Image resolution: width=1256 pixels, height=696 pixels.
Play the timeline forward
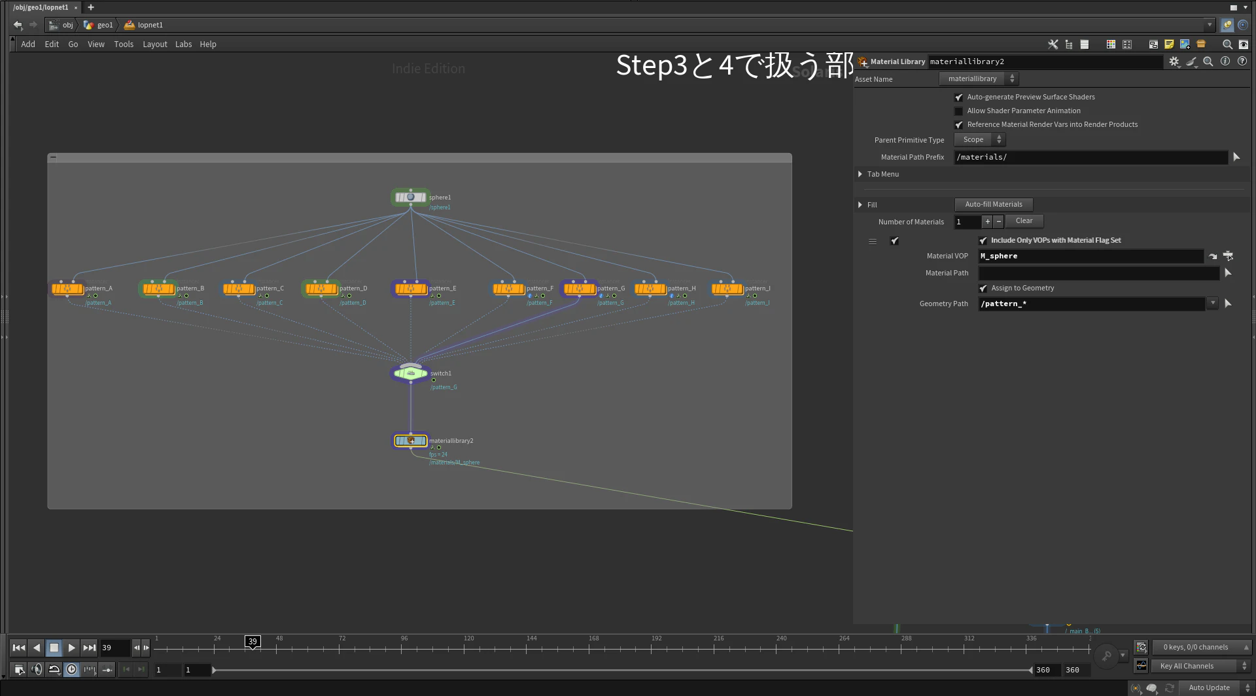click(71, 648)
